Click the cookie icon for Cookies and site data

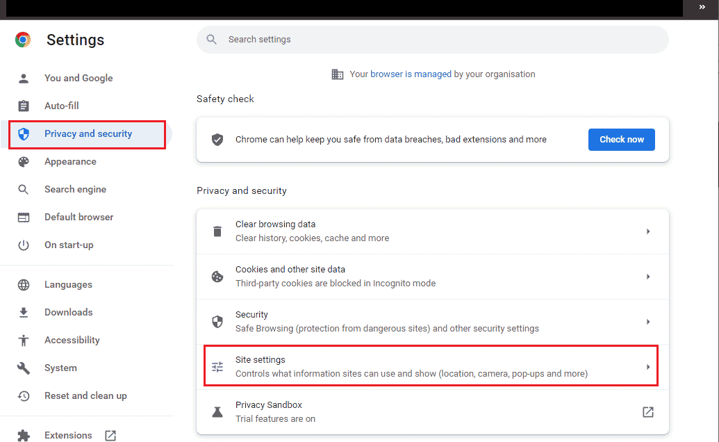pos(217,277)
